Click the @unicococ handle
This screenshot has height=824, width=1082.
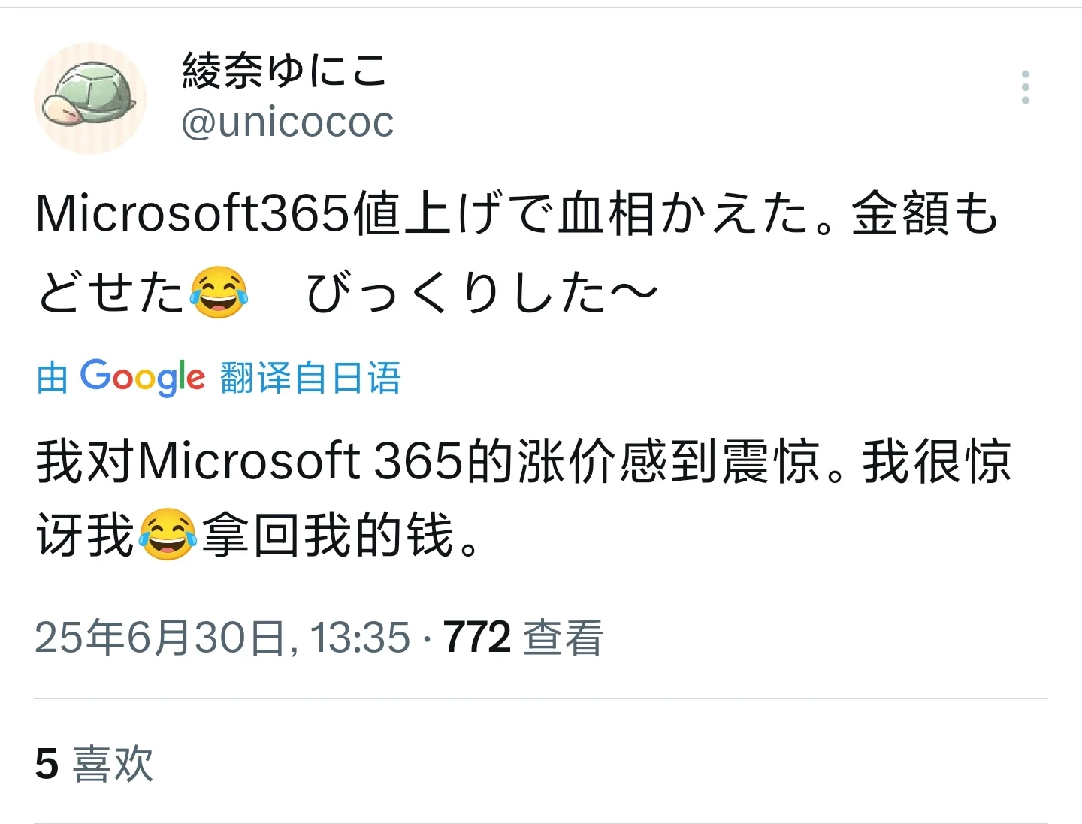pyautogui.click(x=287, y=122)
